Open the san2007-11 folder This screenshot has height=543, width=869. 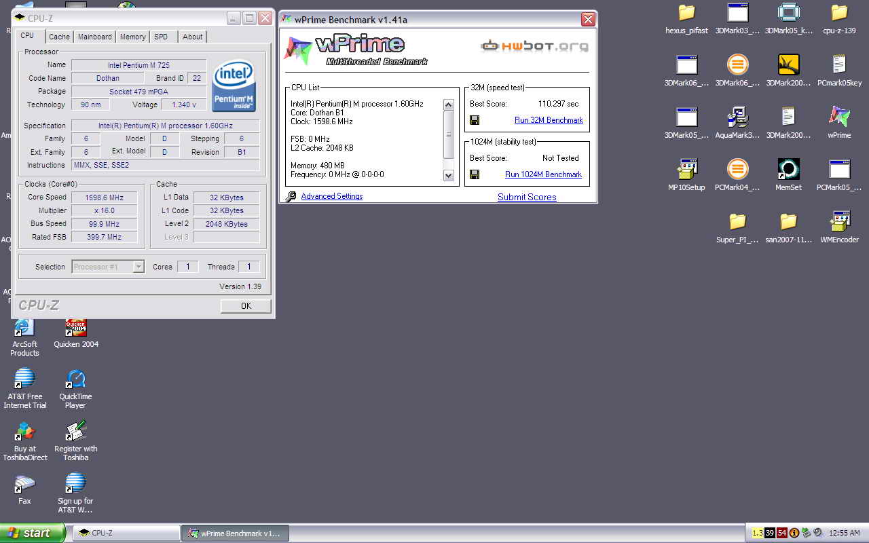[x=788, y=227]
